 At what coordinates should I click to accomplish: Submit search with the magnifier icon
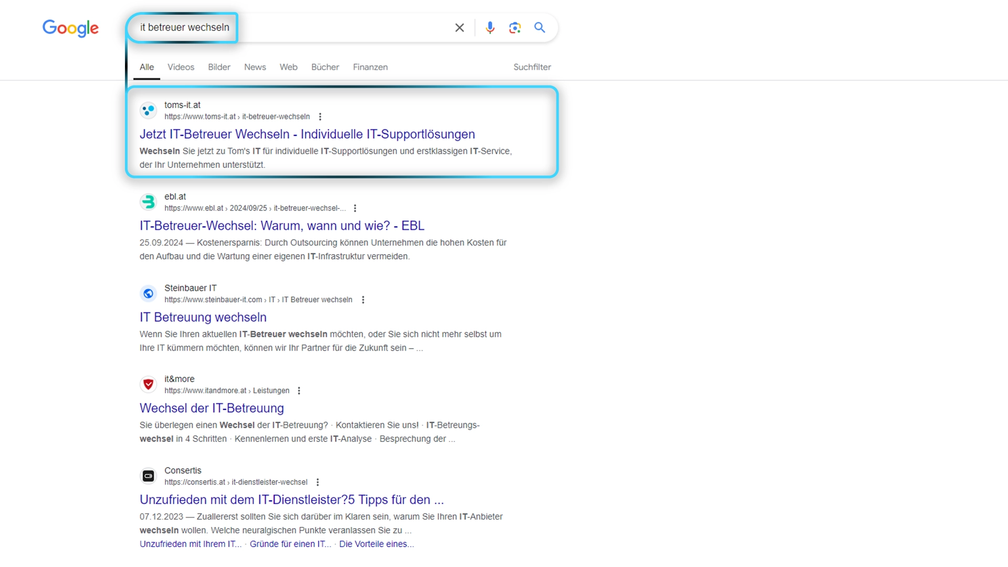point(540,27)
